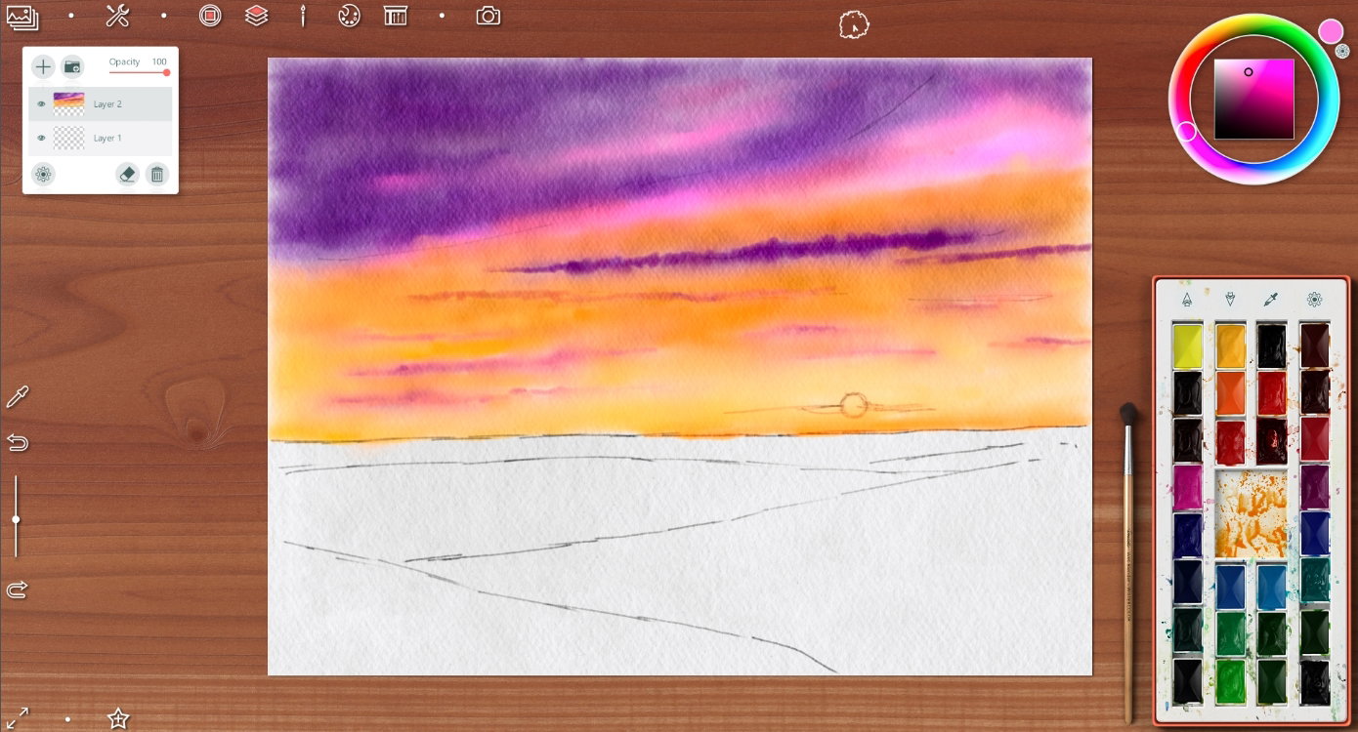Pick the magenta paint pan
This screenshot has height=732, width=1358.
pos(1188,488)
